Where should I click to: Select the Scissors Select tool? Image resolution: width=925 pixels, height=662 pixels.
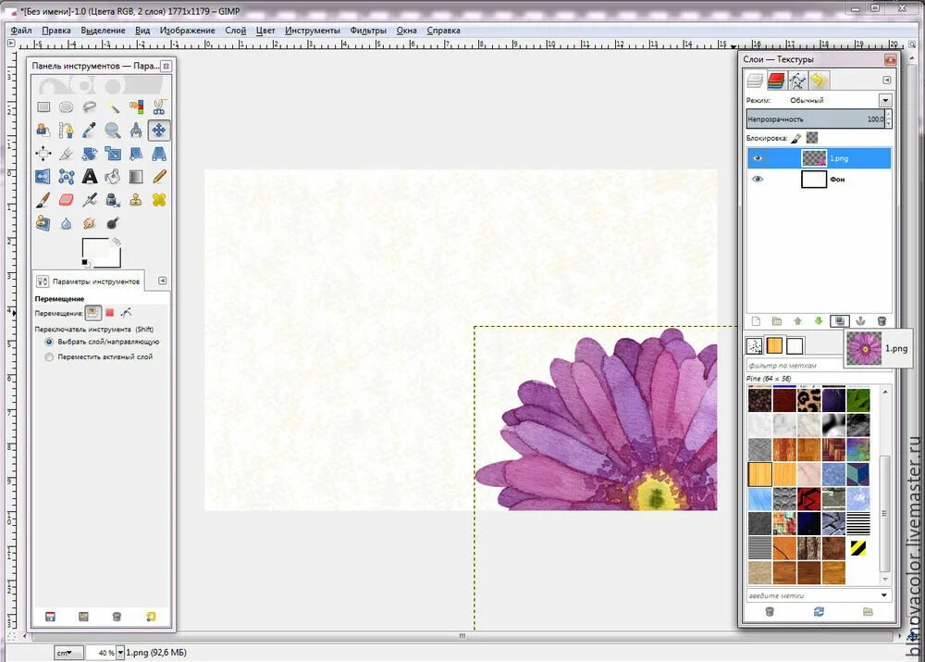point(159,106)
